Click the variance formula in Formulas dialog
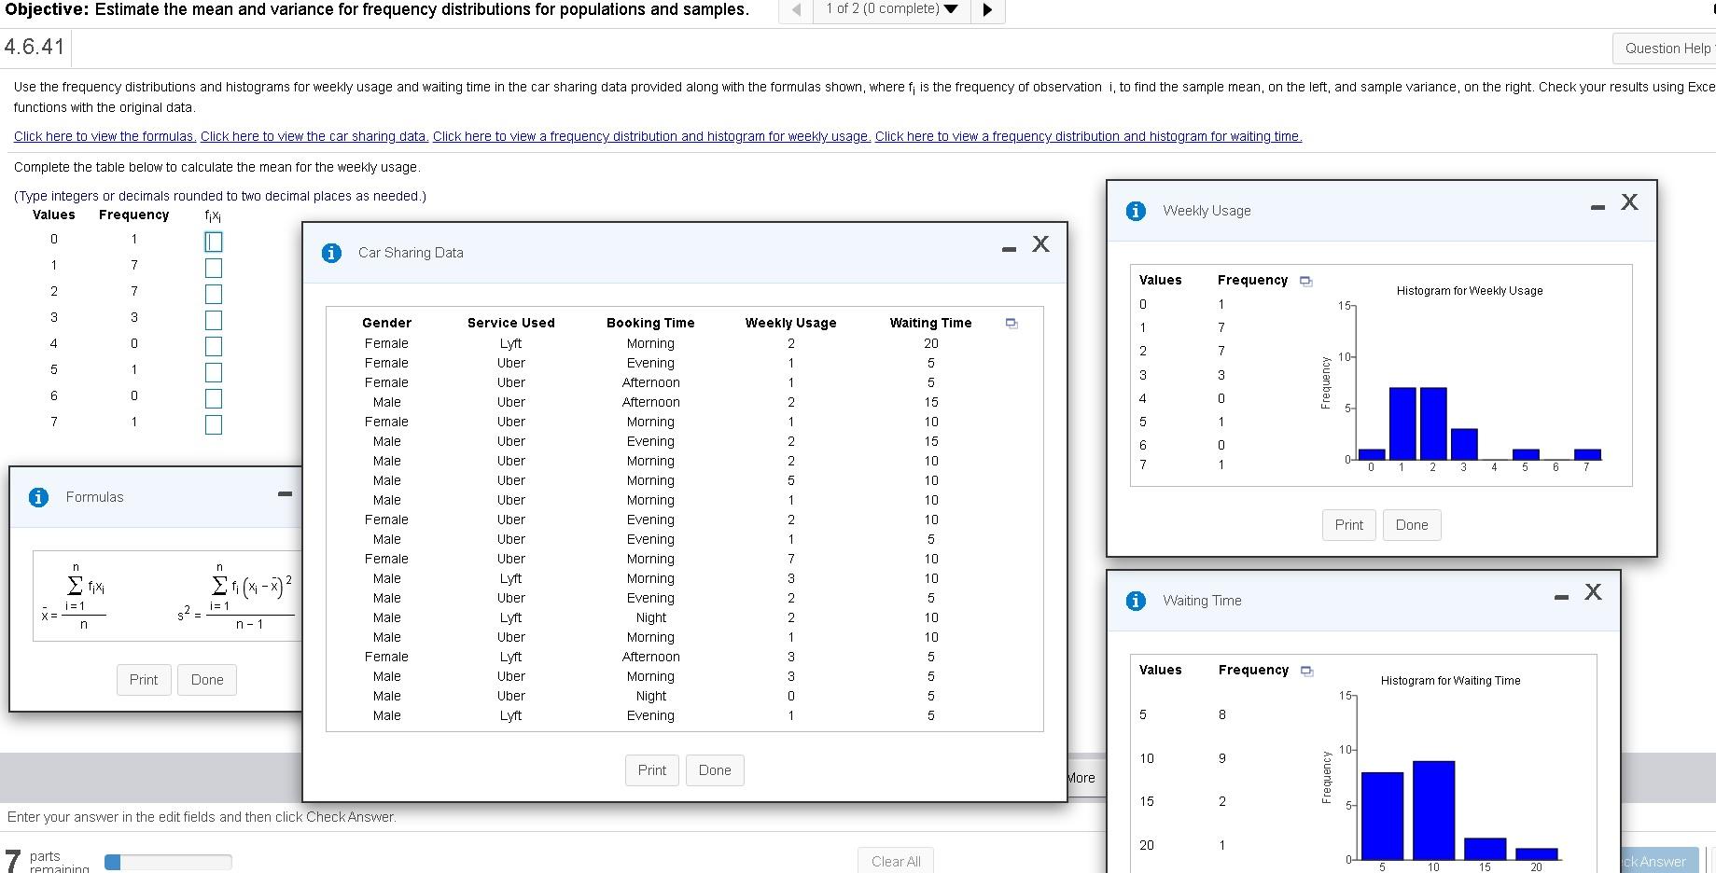1716x873 pixels. tap(237, 595)
